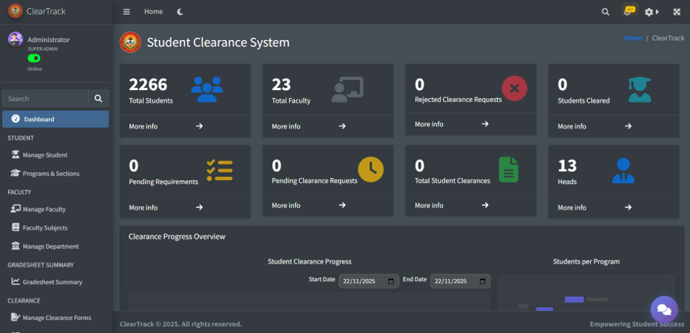
Task: Open More info for Total Students
Action: (x=186, y=126)
